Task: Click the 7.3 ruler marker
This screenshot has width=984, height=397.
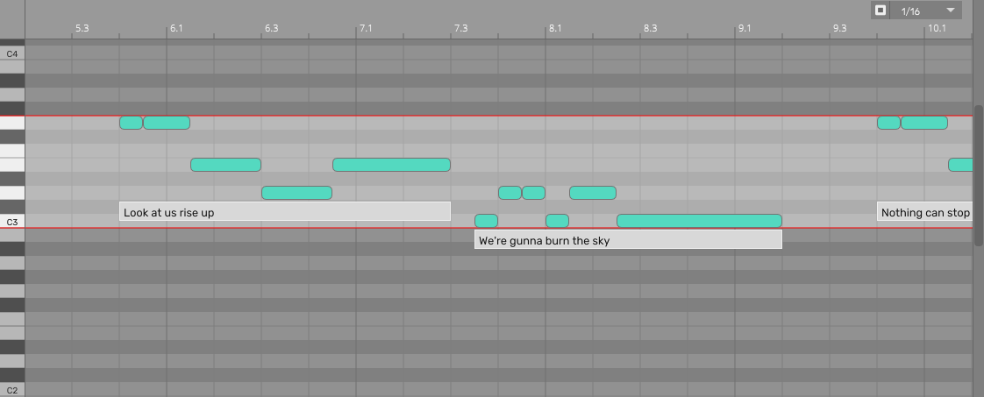Action: pos(460,28)
